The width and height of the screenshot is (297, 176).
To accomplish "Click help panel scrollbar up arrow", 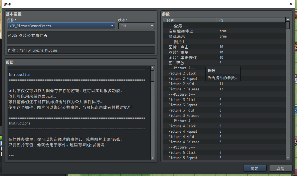I will point(153,68).
